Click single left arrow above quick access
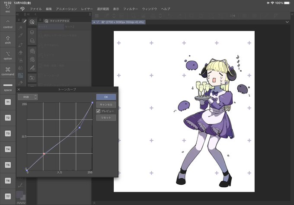Screen dimensions: 294x205 click(35, 14)
